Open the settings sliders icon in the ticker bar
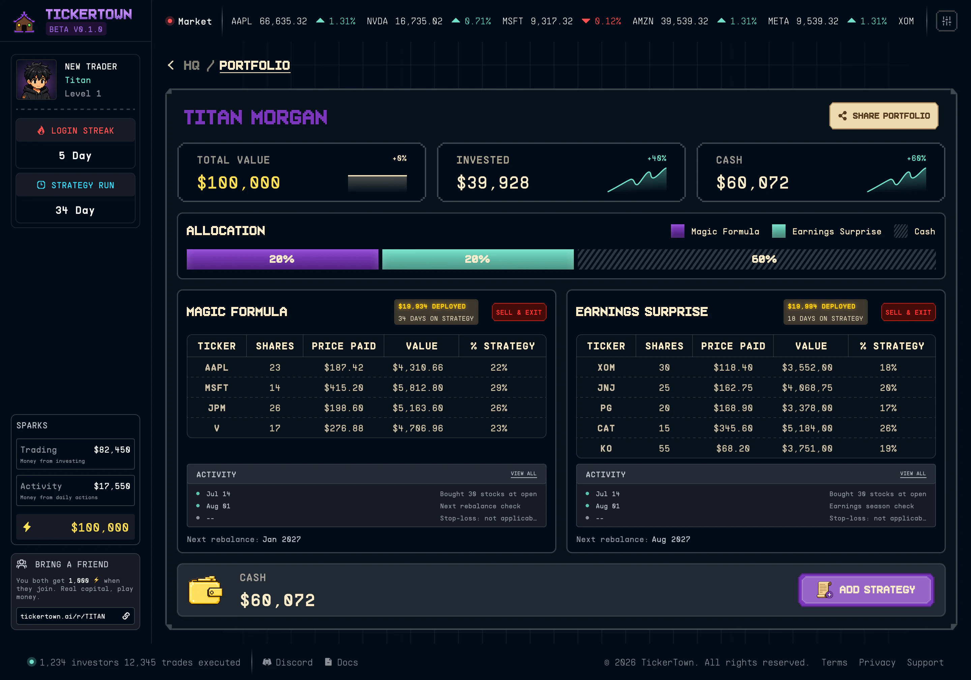The image size is (971, 680). [946, 21]
